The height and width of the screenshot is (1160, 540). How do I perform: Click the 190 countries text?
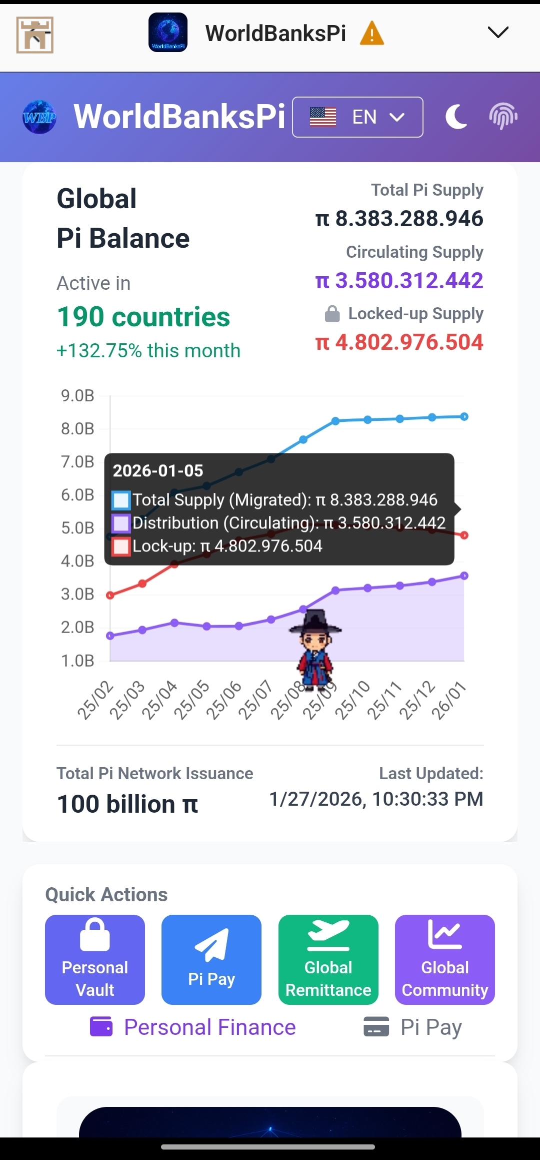point(143,317)
